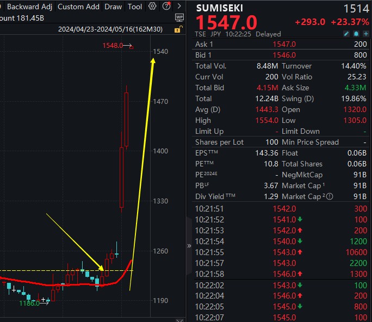Screen dimensions: 372x322
Task: Click EPS TTM value 143.36
Action: point(266,153)
